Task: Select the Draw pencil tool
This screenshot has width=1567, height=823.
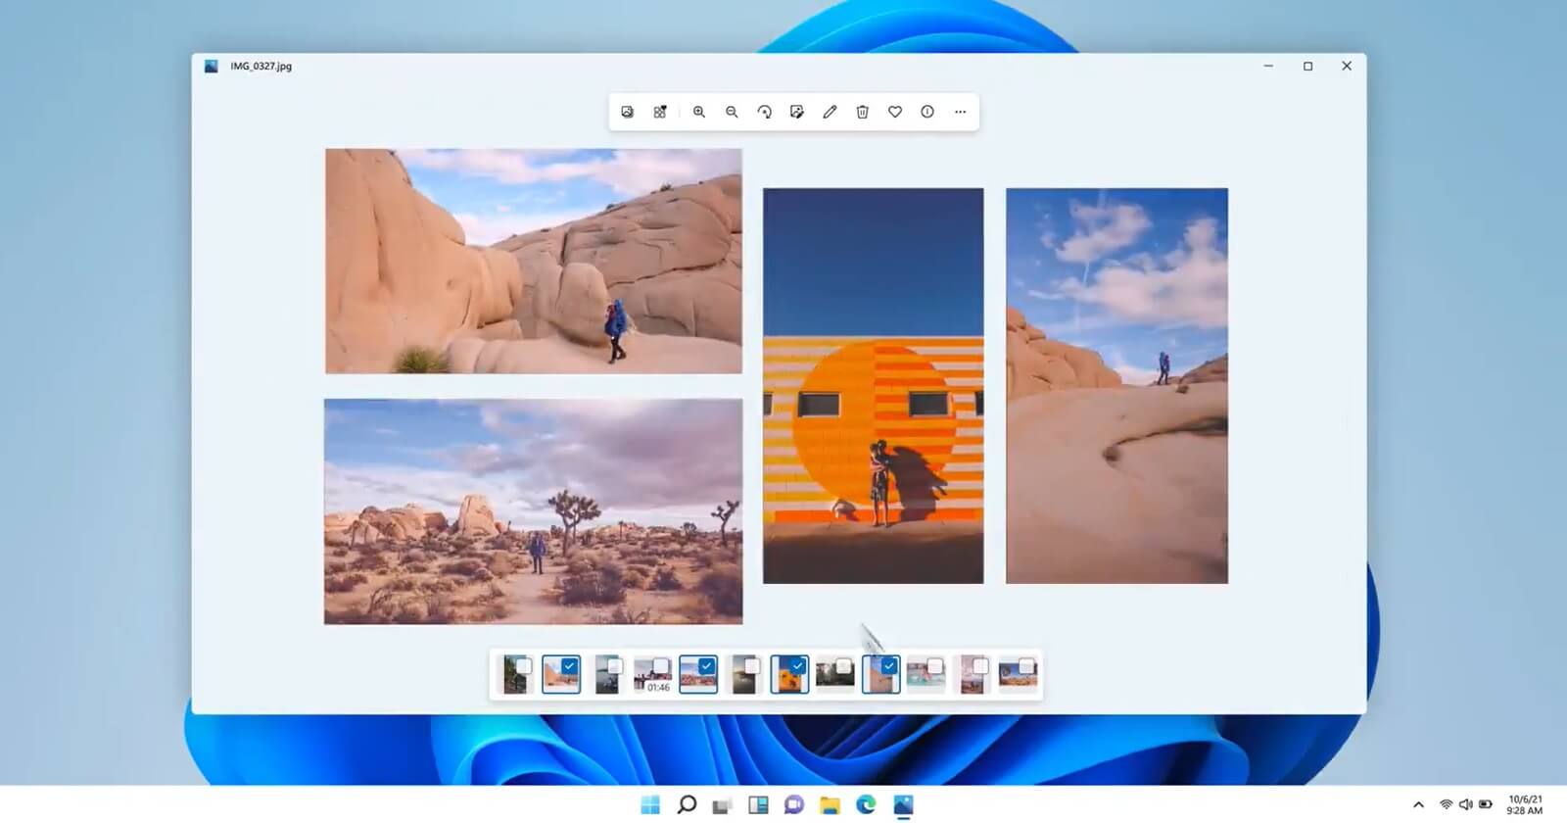Action: tap(830, 112)
